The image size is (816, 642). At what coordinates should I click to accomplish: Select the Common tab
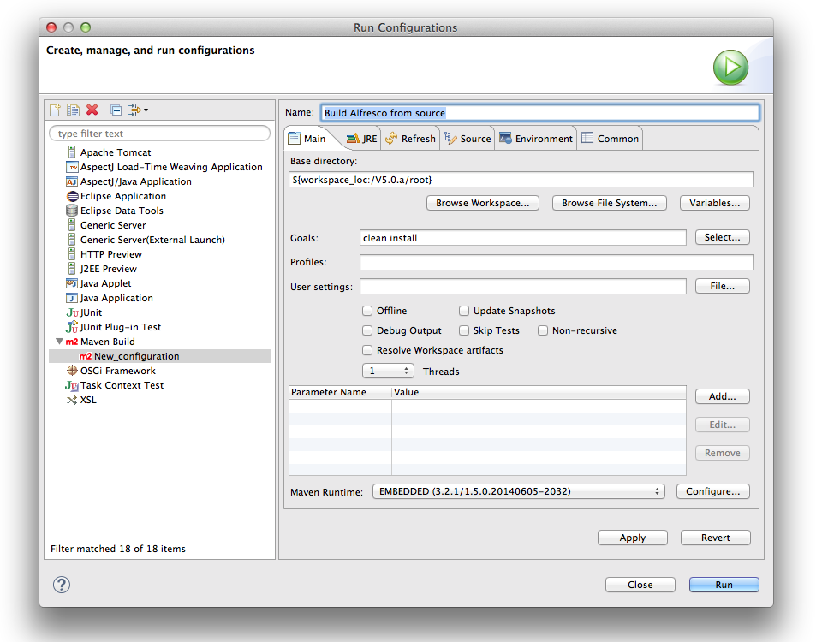(610, 139)
